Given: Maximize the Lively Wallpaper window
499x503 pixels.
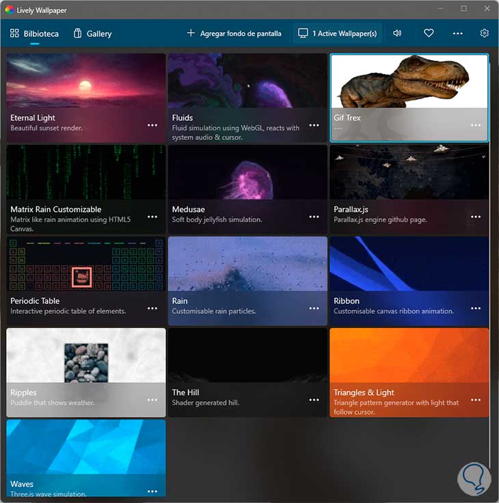Looking at the screenshot, I should (463, 9).
